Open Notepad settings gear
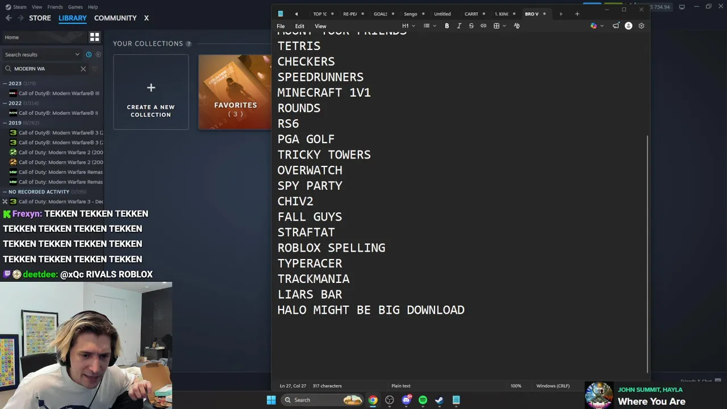Viewport: 727px width, 409px height. pos(641,26)
